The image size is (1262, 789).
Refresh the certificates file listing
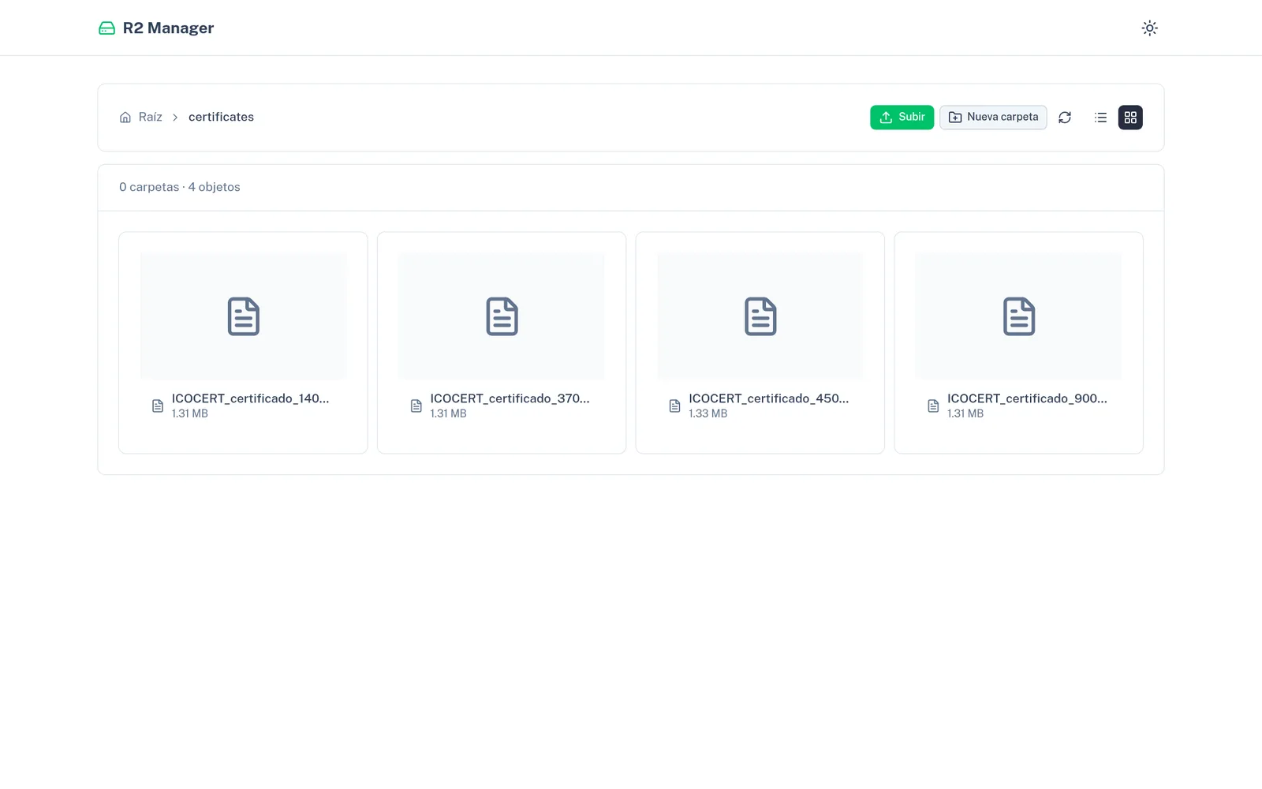1065,118
